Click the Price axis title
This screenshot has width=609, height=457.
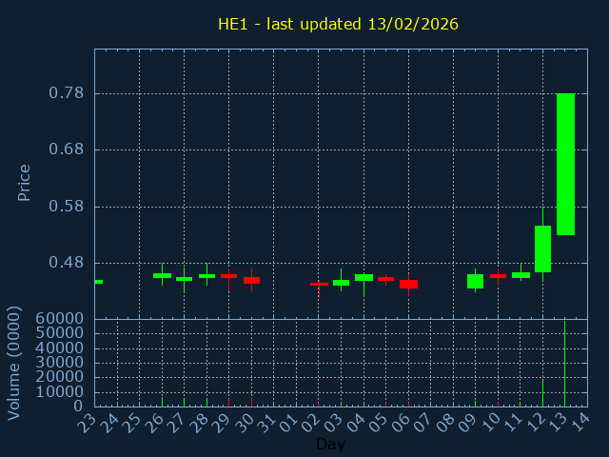tap(25, 182)
